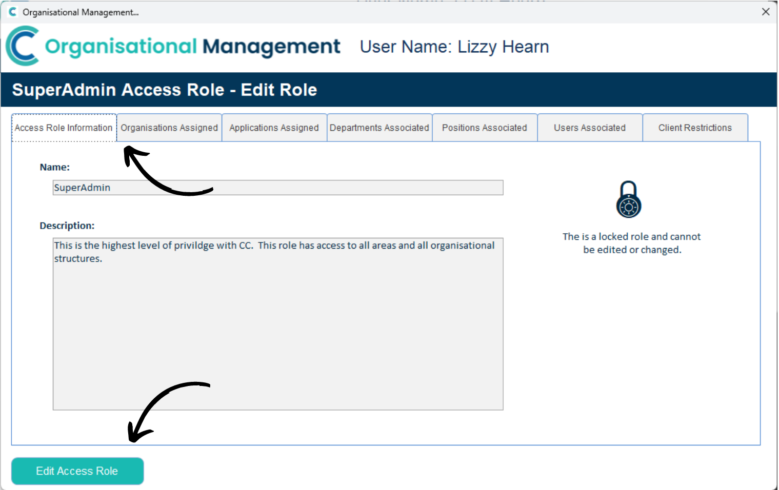Open the Applications Assigned tab
This screenshot has height=490, width=779.
point(274,127)
